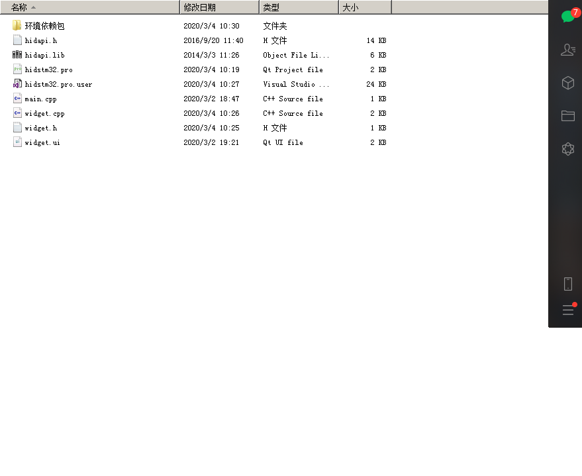Open the settings flower icon in the sidebar
The width and height of the screenshot is (582, 476).
pos(567,149)
